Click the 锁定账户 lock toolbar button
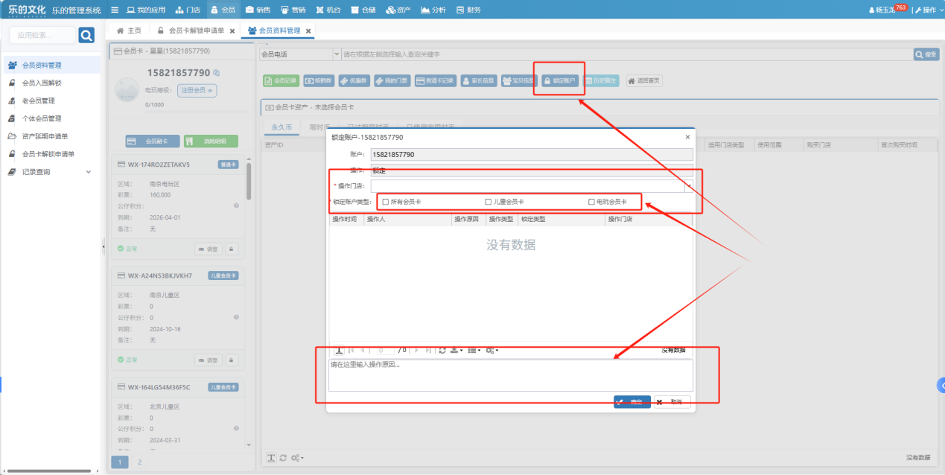This screenshot has width=945, height=475. tap(559, 80)
